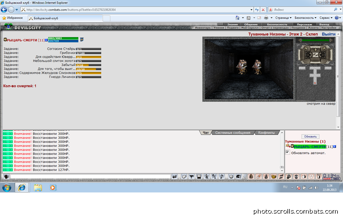Click blue info icon beside РЫЦАРЬ-СМЕРТИ in player list
The image size is (343, 217).
[334, 147]
